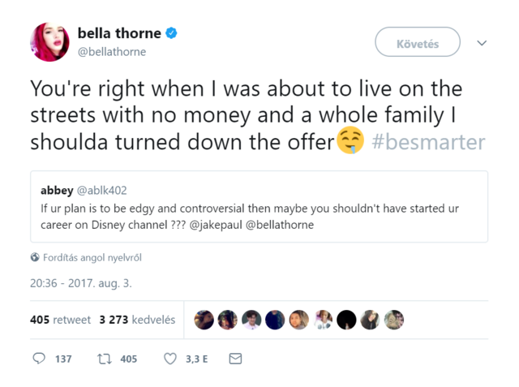The width and height of the screenshot is (519, 387).
Task: Like the tweet with heart icon
Action: [170, 358]
